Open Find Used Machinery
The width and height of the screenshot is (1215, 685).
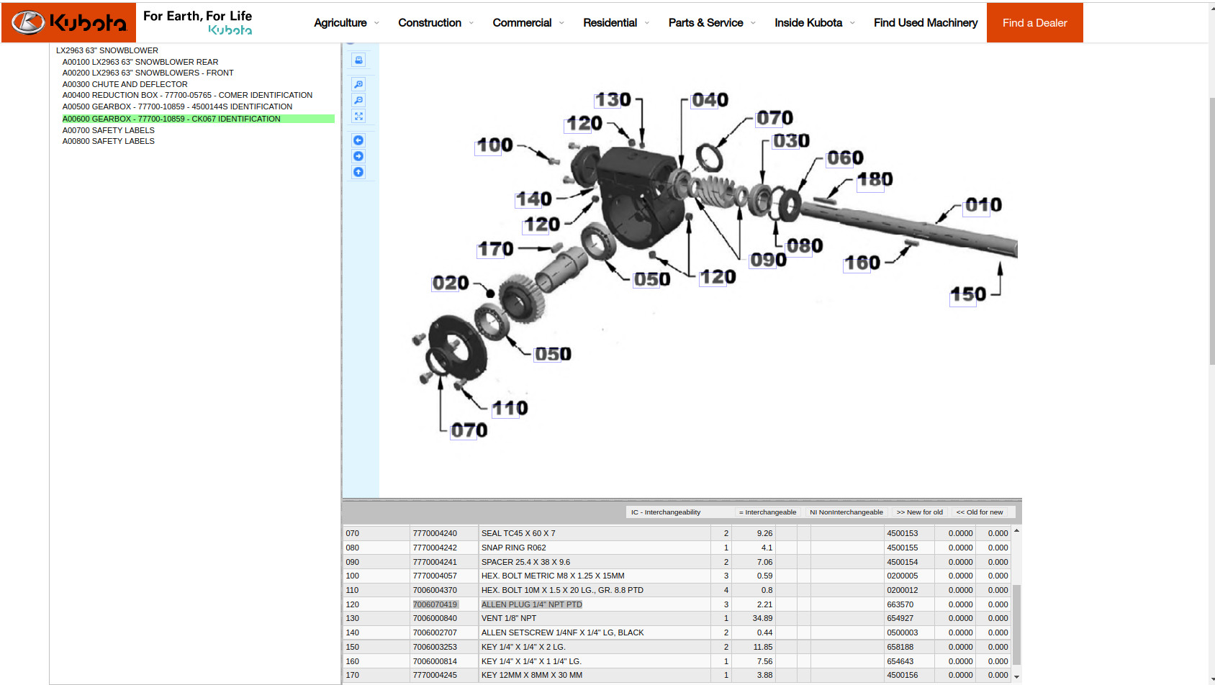[926, 23]
